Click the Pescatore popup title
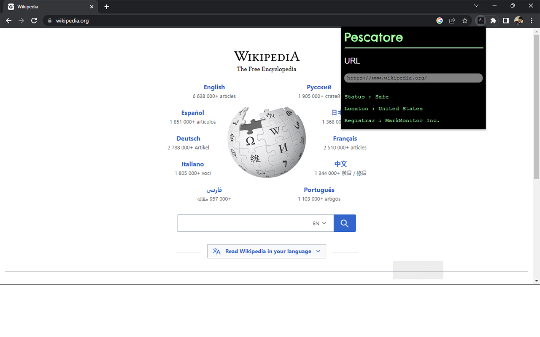Image resolution: width=540 pixels, height=337 pixels. 373,37
